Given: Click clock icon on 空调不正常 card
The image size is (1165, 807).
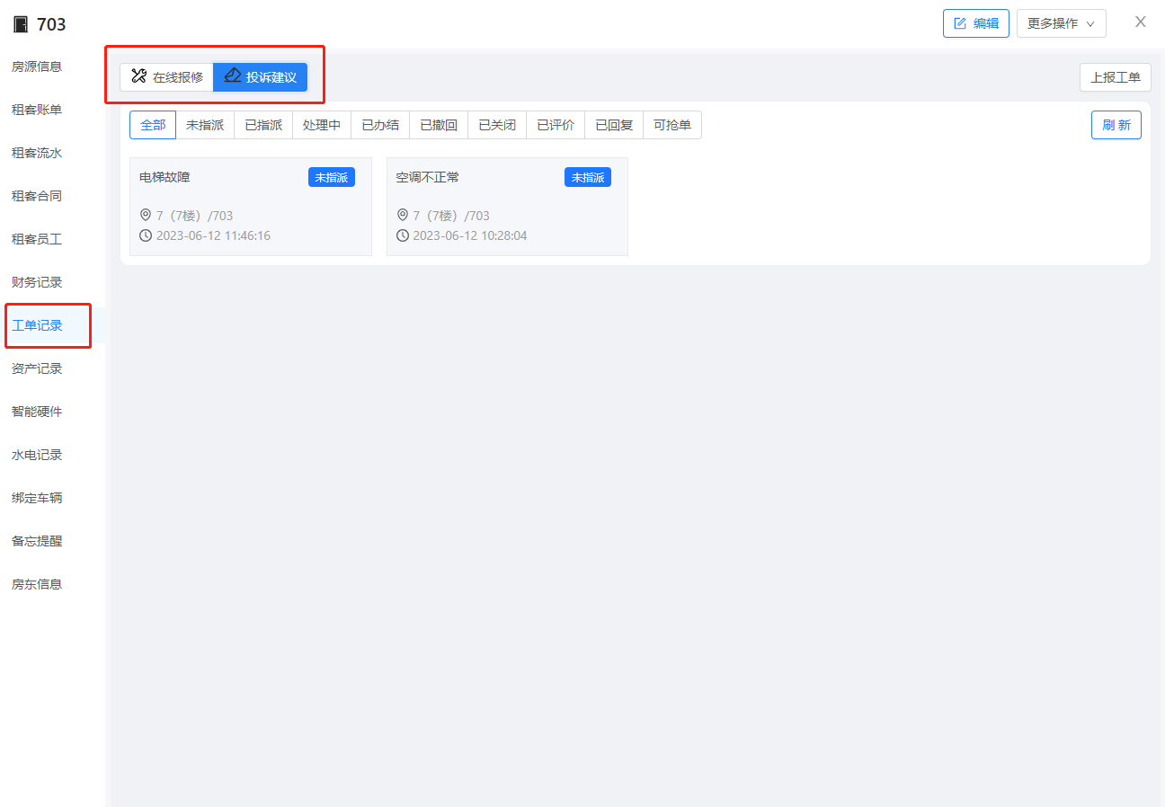Looking at the screenshot, I should coord(403,235).
